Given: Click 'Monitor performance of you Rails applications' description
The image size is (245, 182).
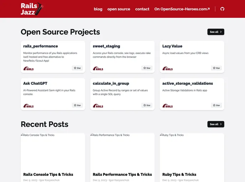Looking at the screenshot, I should [50, 57].
